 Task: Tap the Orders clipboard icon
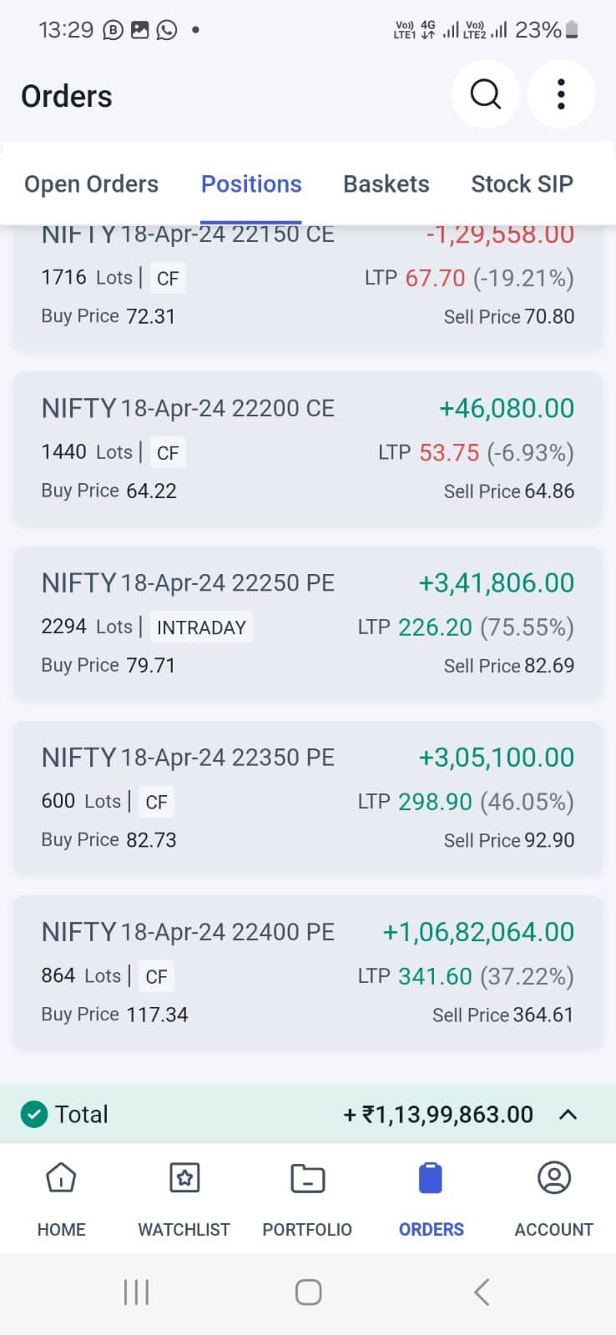(431, 1178)
